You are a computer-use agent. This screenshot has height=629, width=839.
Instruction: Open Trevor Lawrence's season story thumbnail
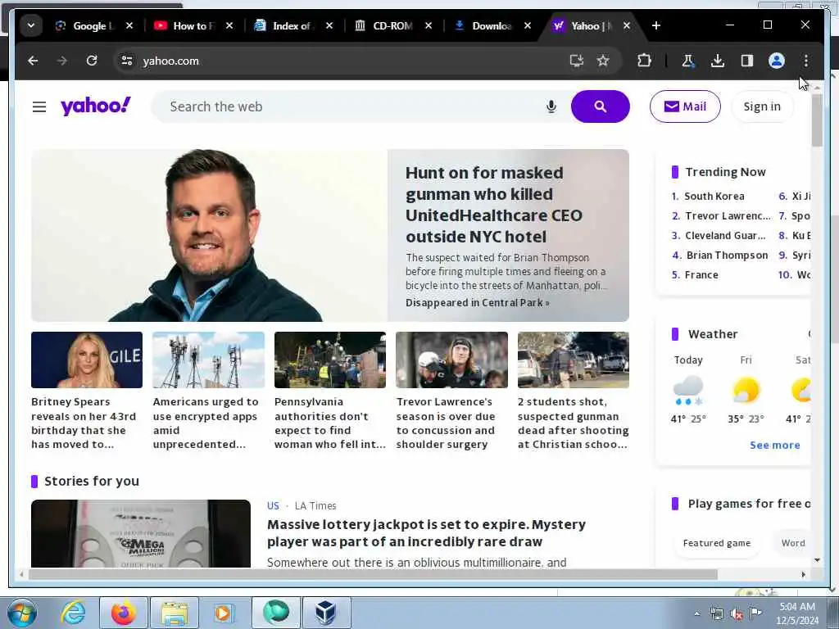coord(451,360)
